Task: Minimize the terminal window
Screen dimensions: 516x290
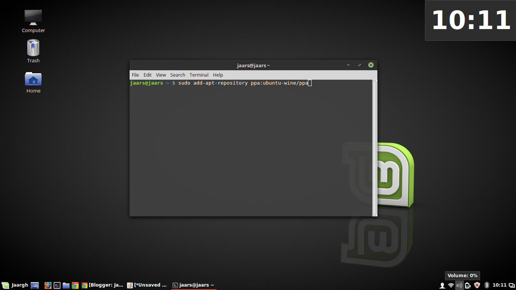Action: coord(348,65)
